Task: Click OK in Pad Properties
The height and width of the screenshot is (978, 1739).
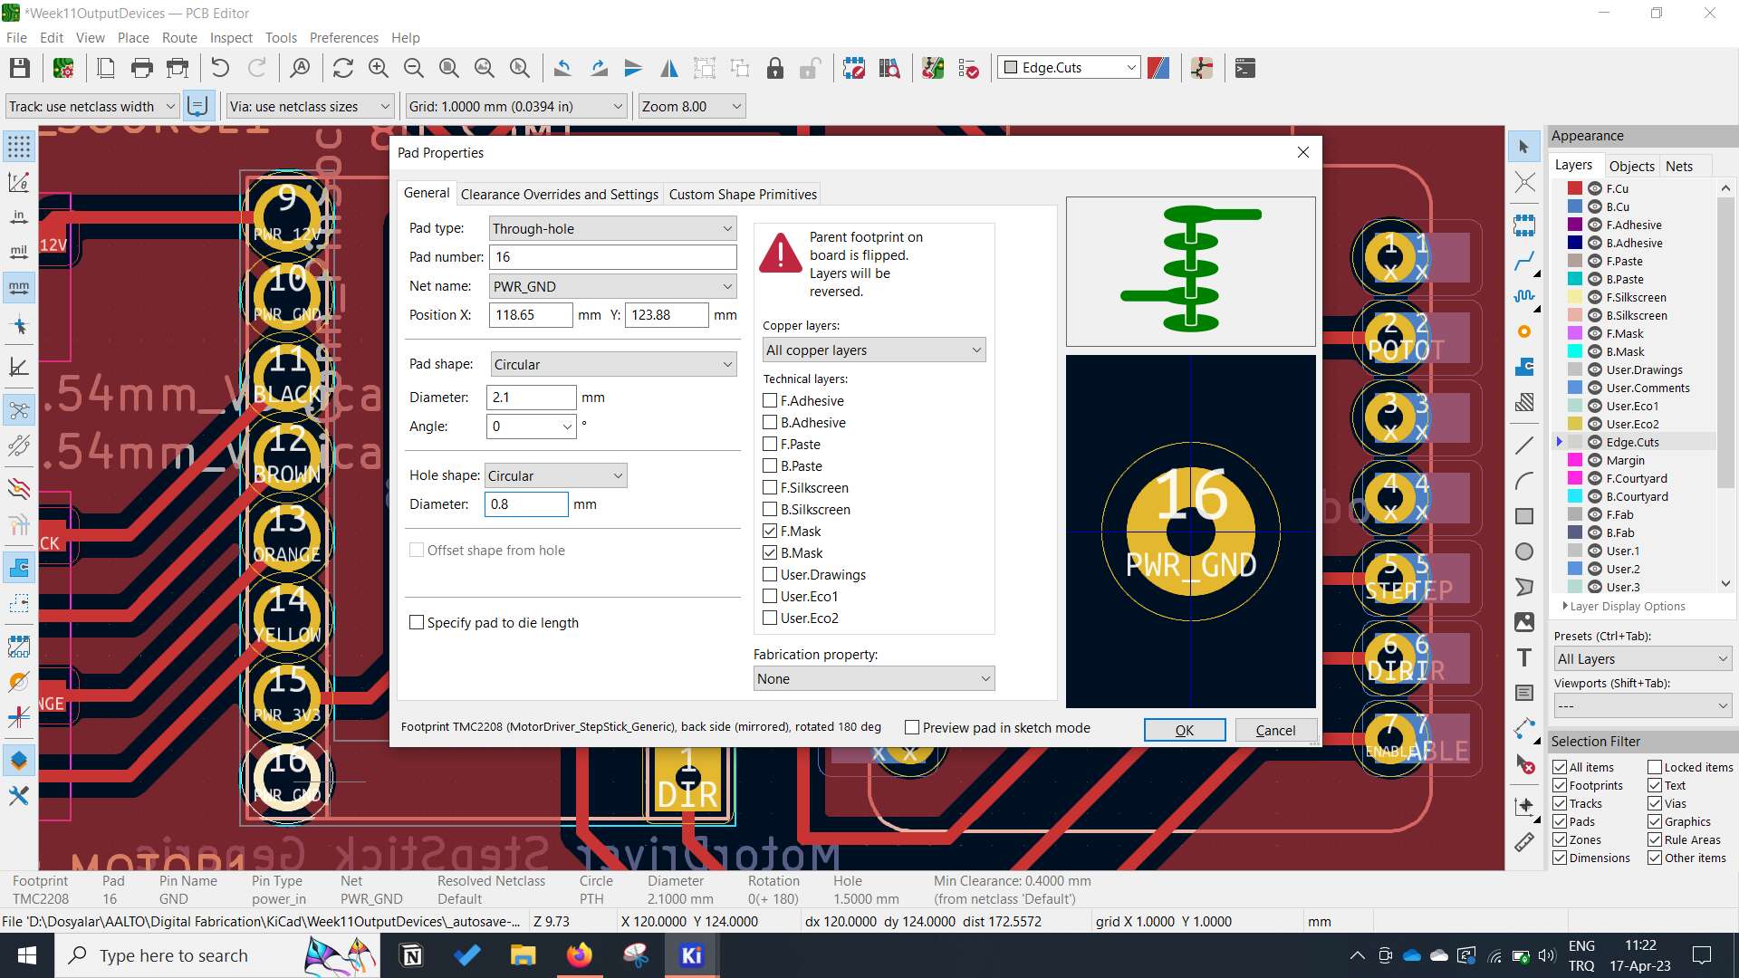Action: (1185, 730)
